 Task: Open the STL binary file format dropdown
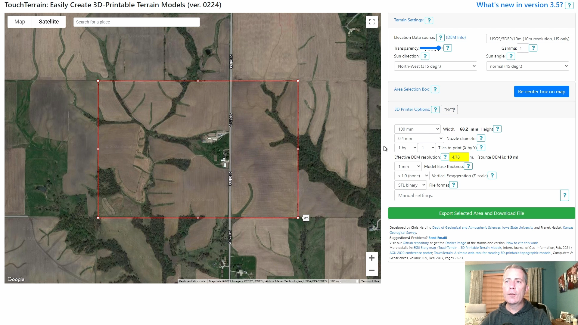coord(411,185)
